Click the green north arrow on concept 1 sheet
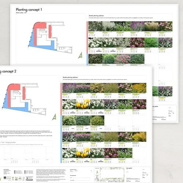183x183 pixels. (x=80, y=55)
